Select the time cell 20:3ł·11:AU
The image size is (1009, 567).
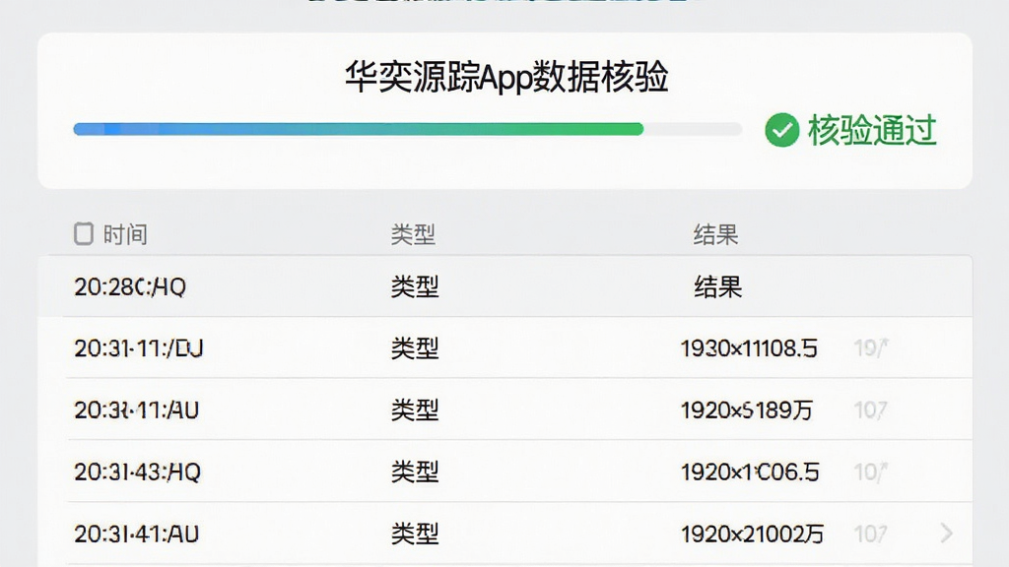(136, 410)
